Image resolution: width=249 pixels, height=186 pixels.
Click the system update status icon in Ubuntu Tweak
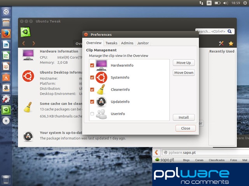[x=28, y=136]
